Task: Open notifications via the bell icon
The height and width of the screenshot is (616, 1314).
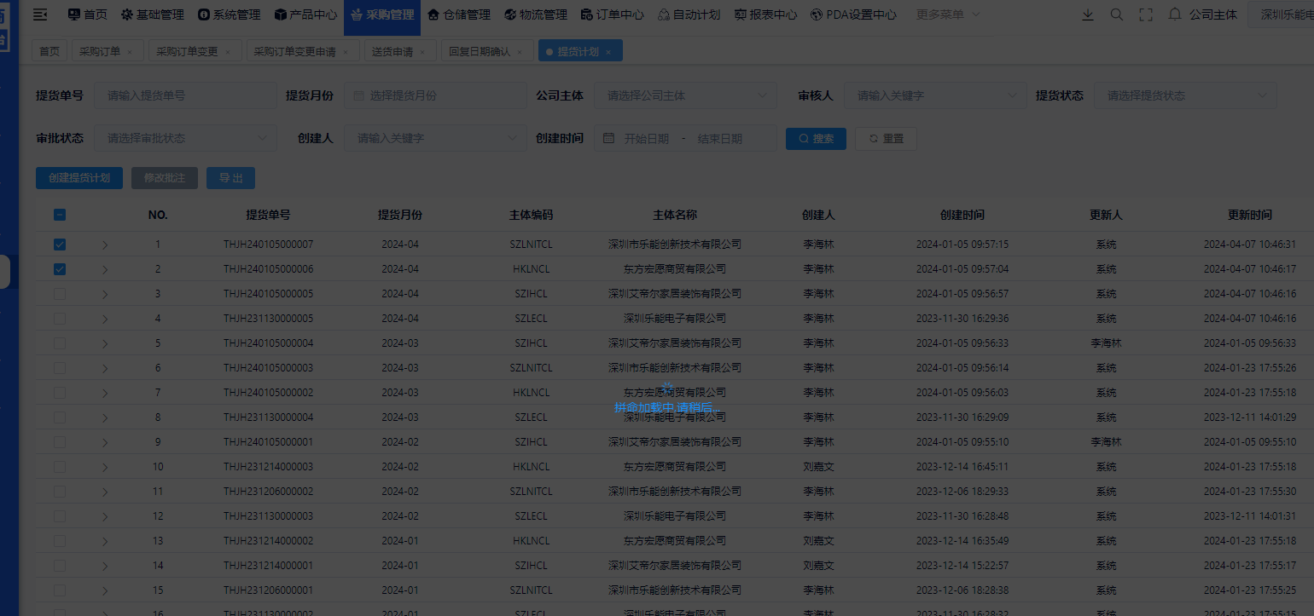Action: click(1175, 14)
